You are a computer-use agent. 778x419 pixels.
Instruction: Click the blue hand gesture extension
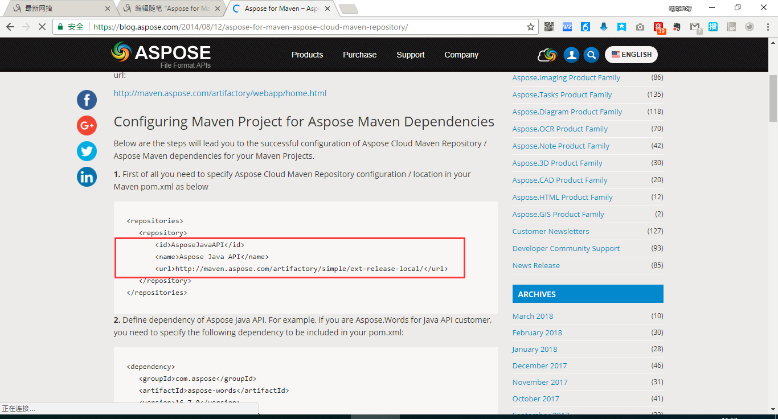pyautogui.click(x=585, y=27)
